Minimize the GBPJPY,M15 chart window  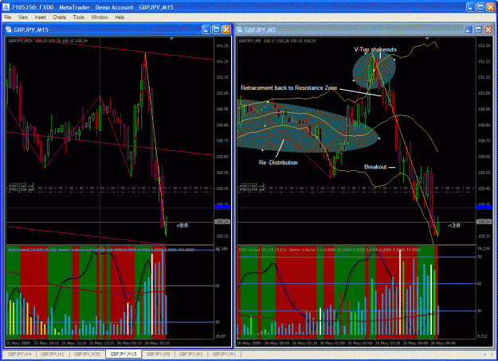coord(206,29)
